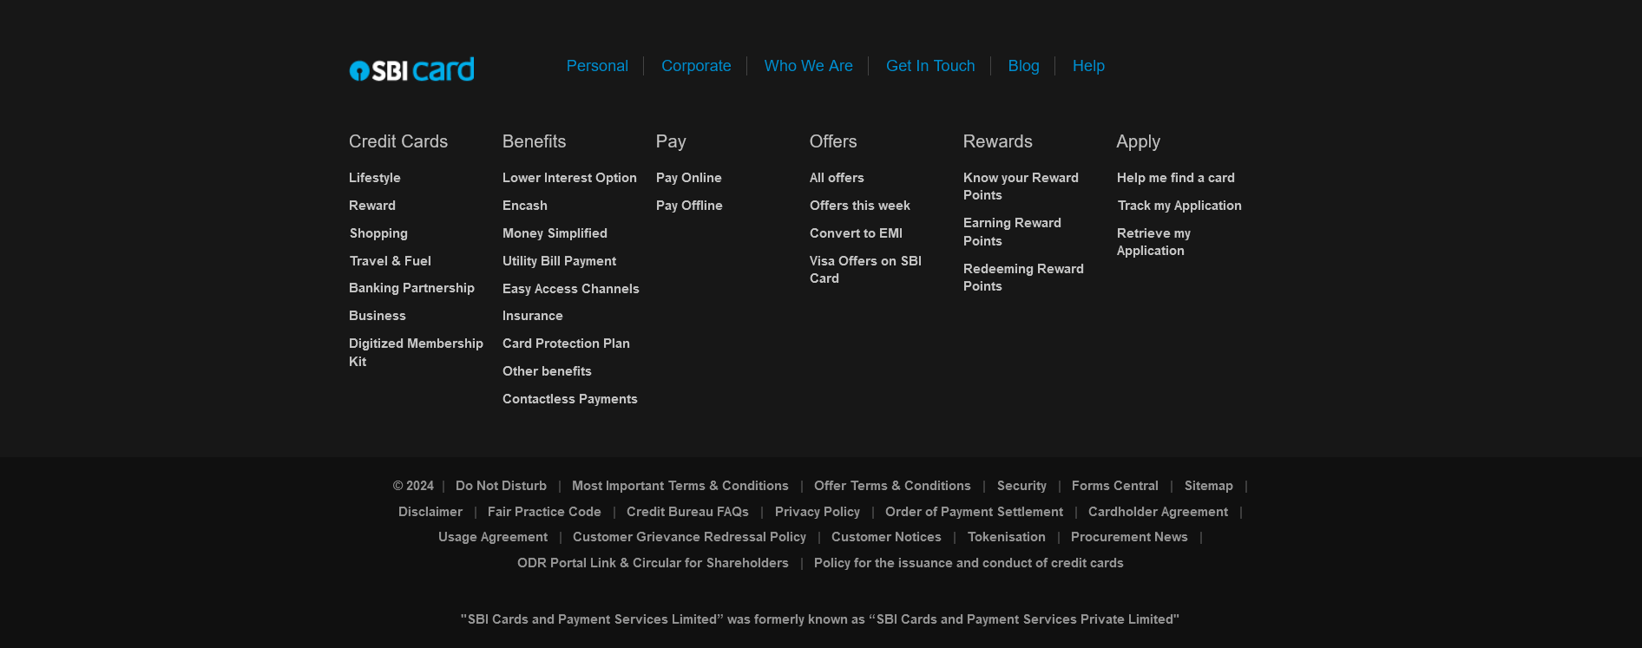1642x648 pixels.
Task: Choose the Pay Online link
Action: (x=689, y=178)
